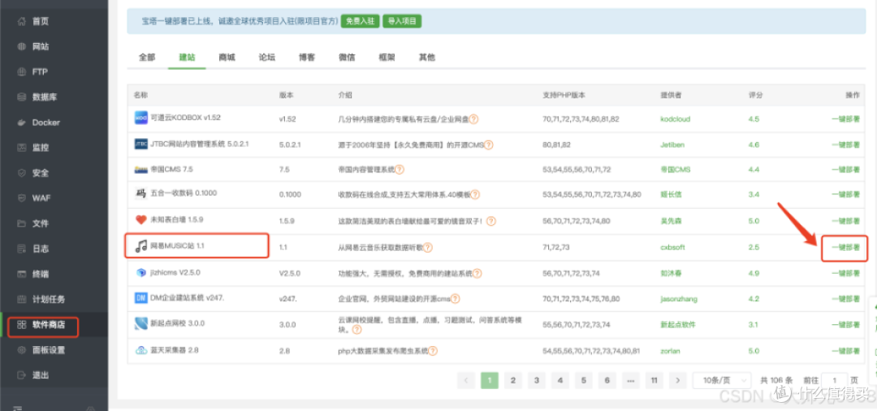Click the 前往 page number field

835,380
